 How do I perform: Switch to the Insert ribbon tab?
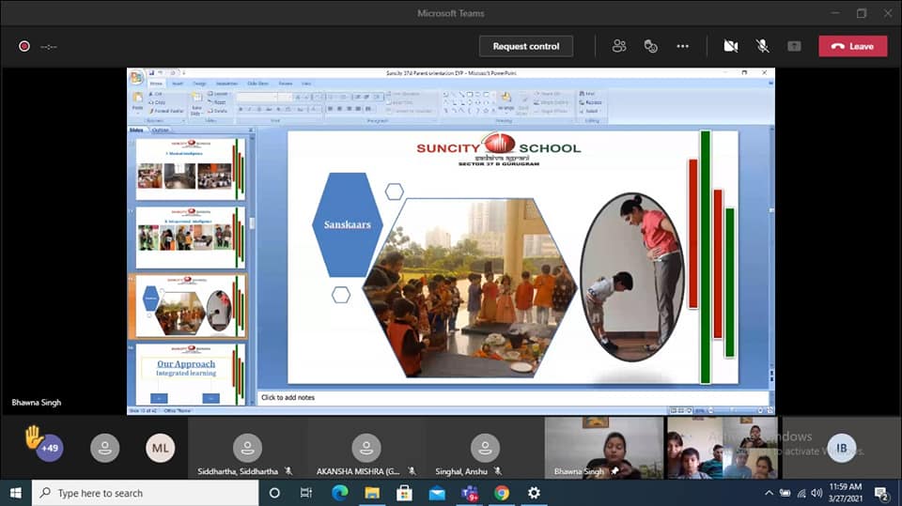178,84
